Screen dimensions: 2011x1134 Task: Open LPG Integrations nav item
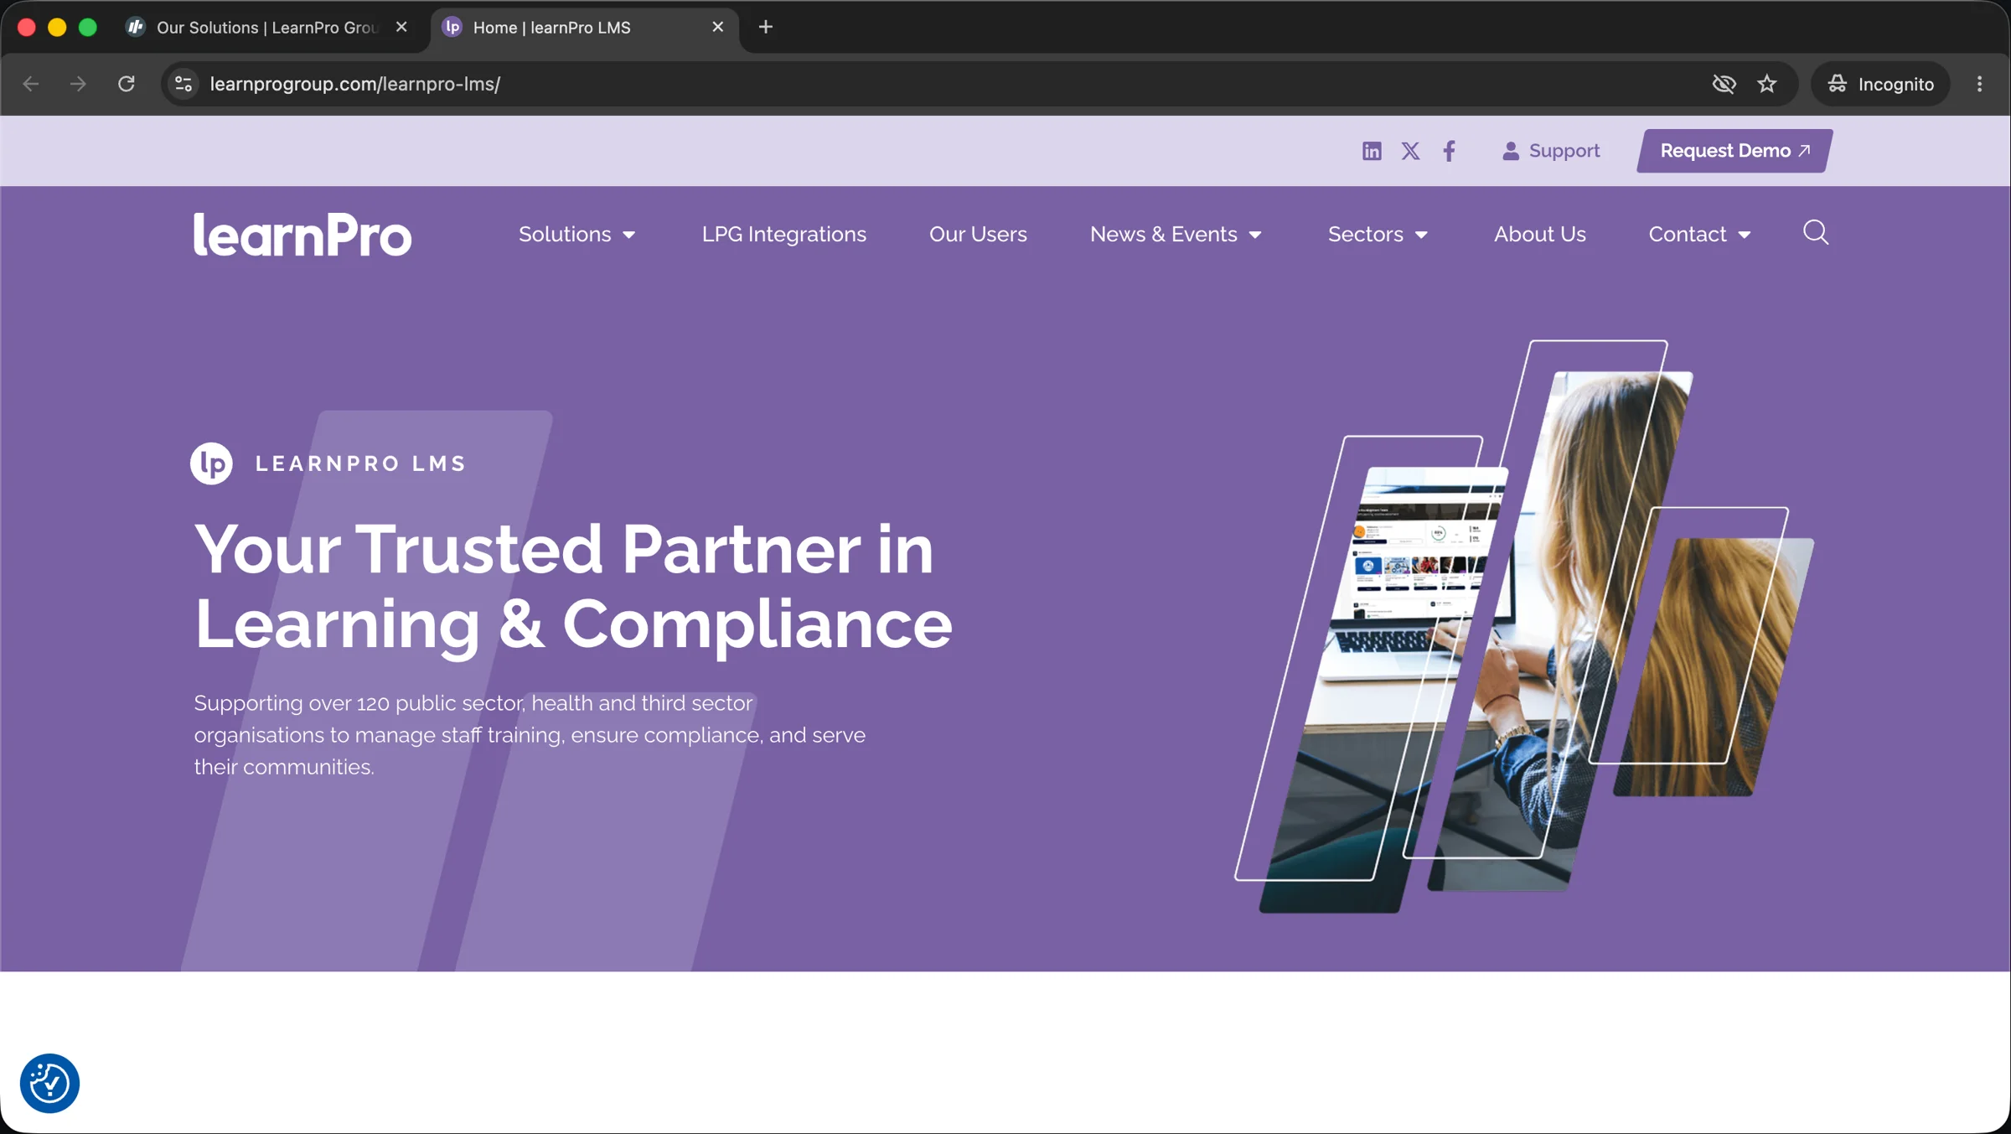click(783, 234)
